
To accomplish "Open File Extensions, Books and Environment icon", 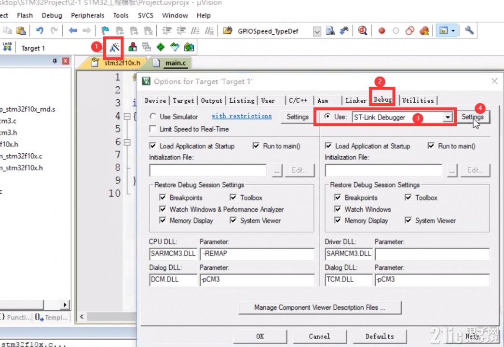I will coord(133,47).
